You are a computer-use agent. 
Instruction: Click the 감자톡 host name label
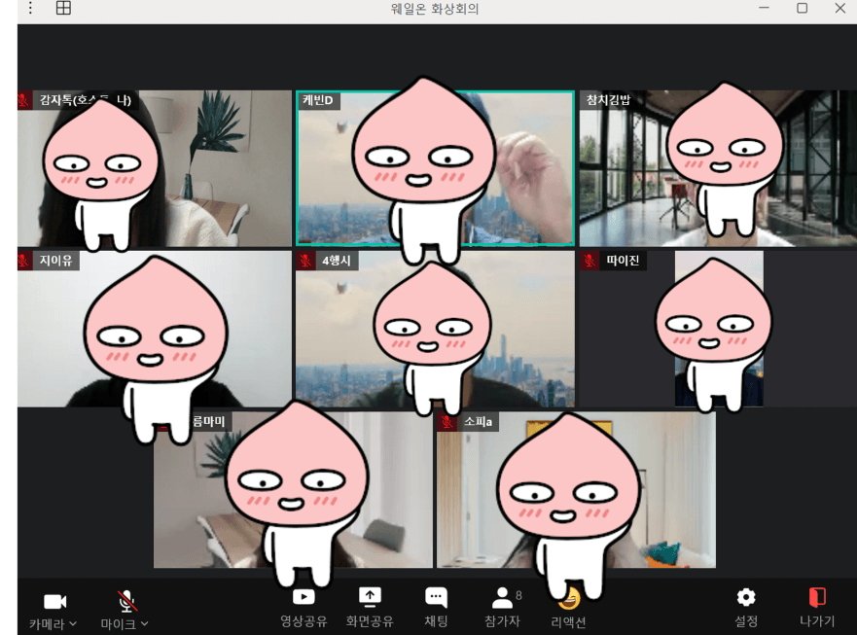85,100
